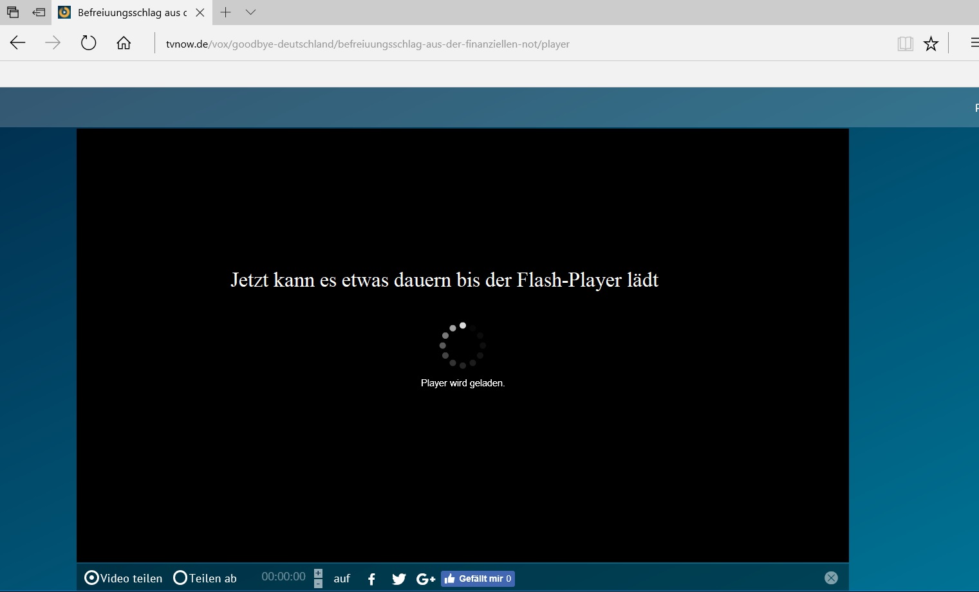Open a new tab with plus button
The width and height of the screenshot is (979, 592).
225,12
